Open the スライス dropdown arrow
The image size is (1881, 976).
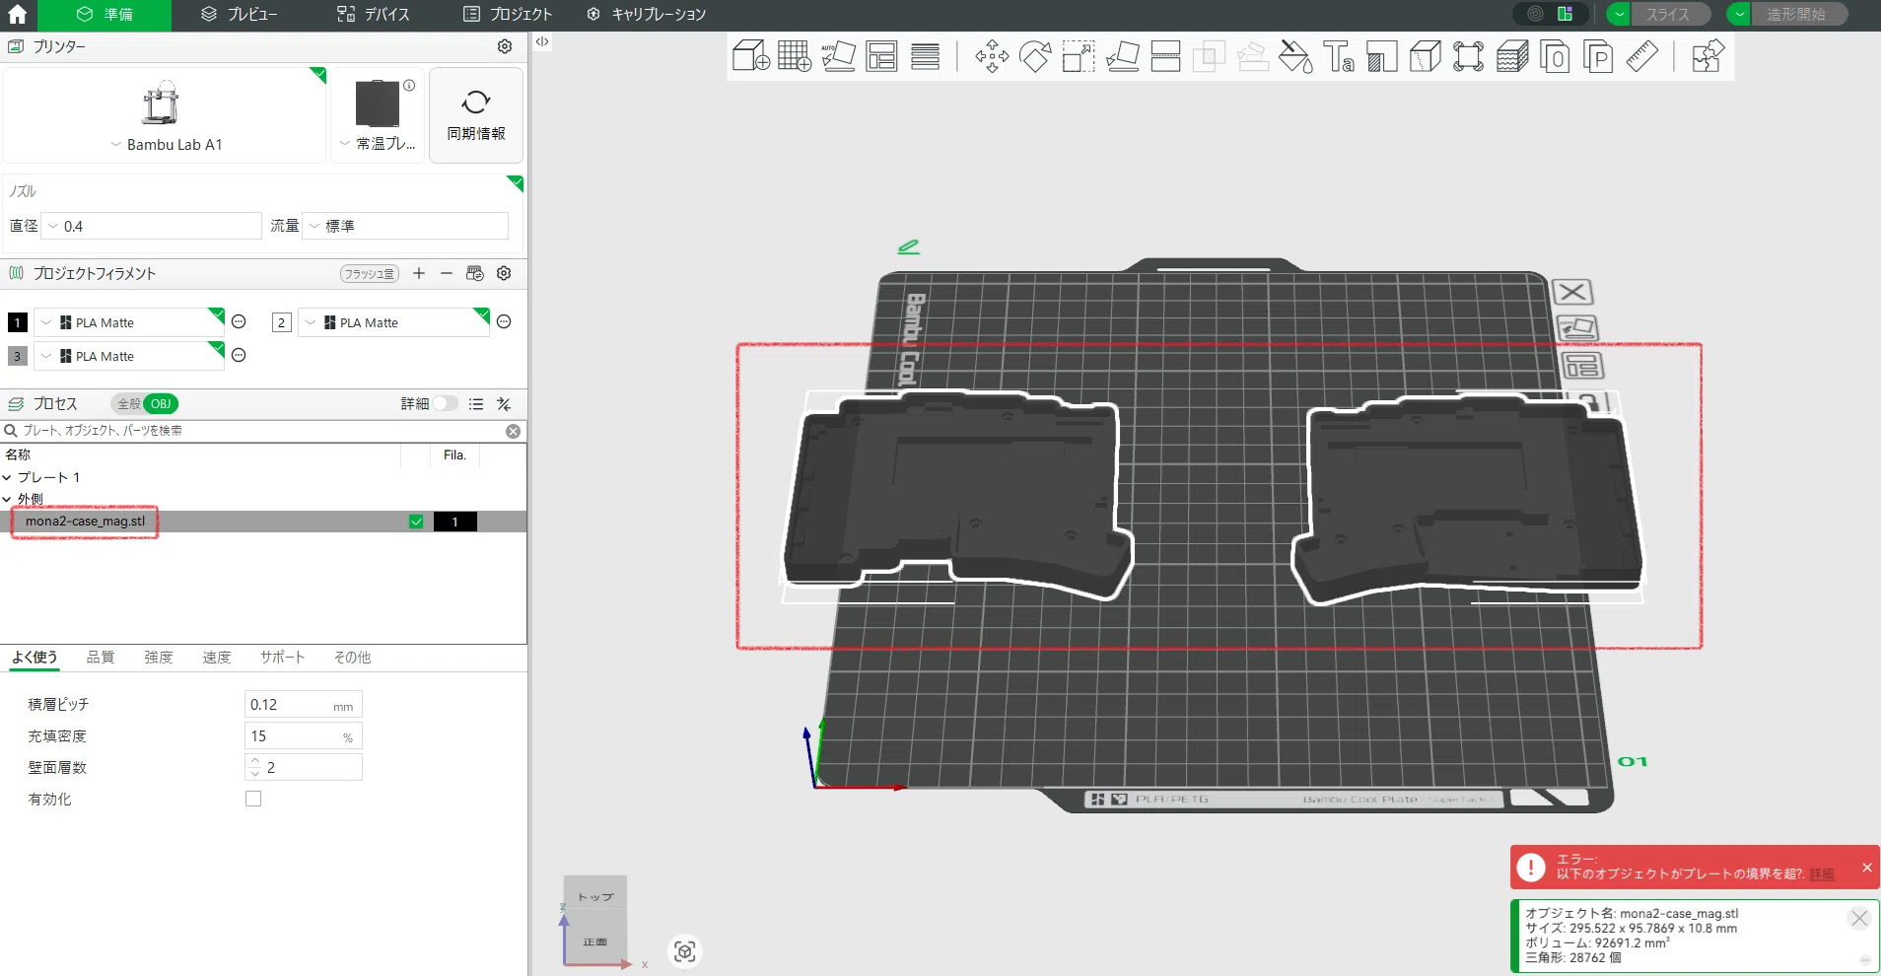[1619, 14]
